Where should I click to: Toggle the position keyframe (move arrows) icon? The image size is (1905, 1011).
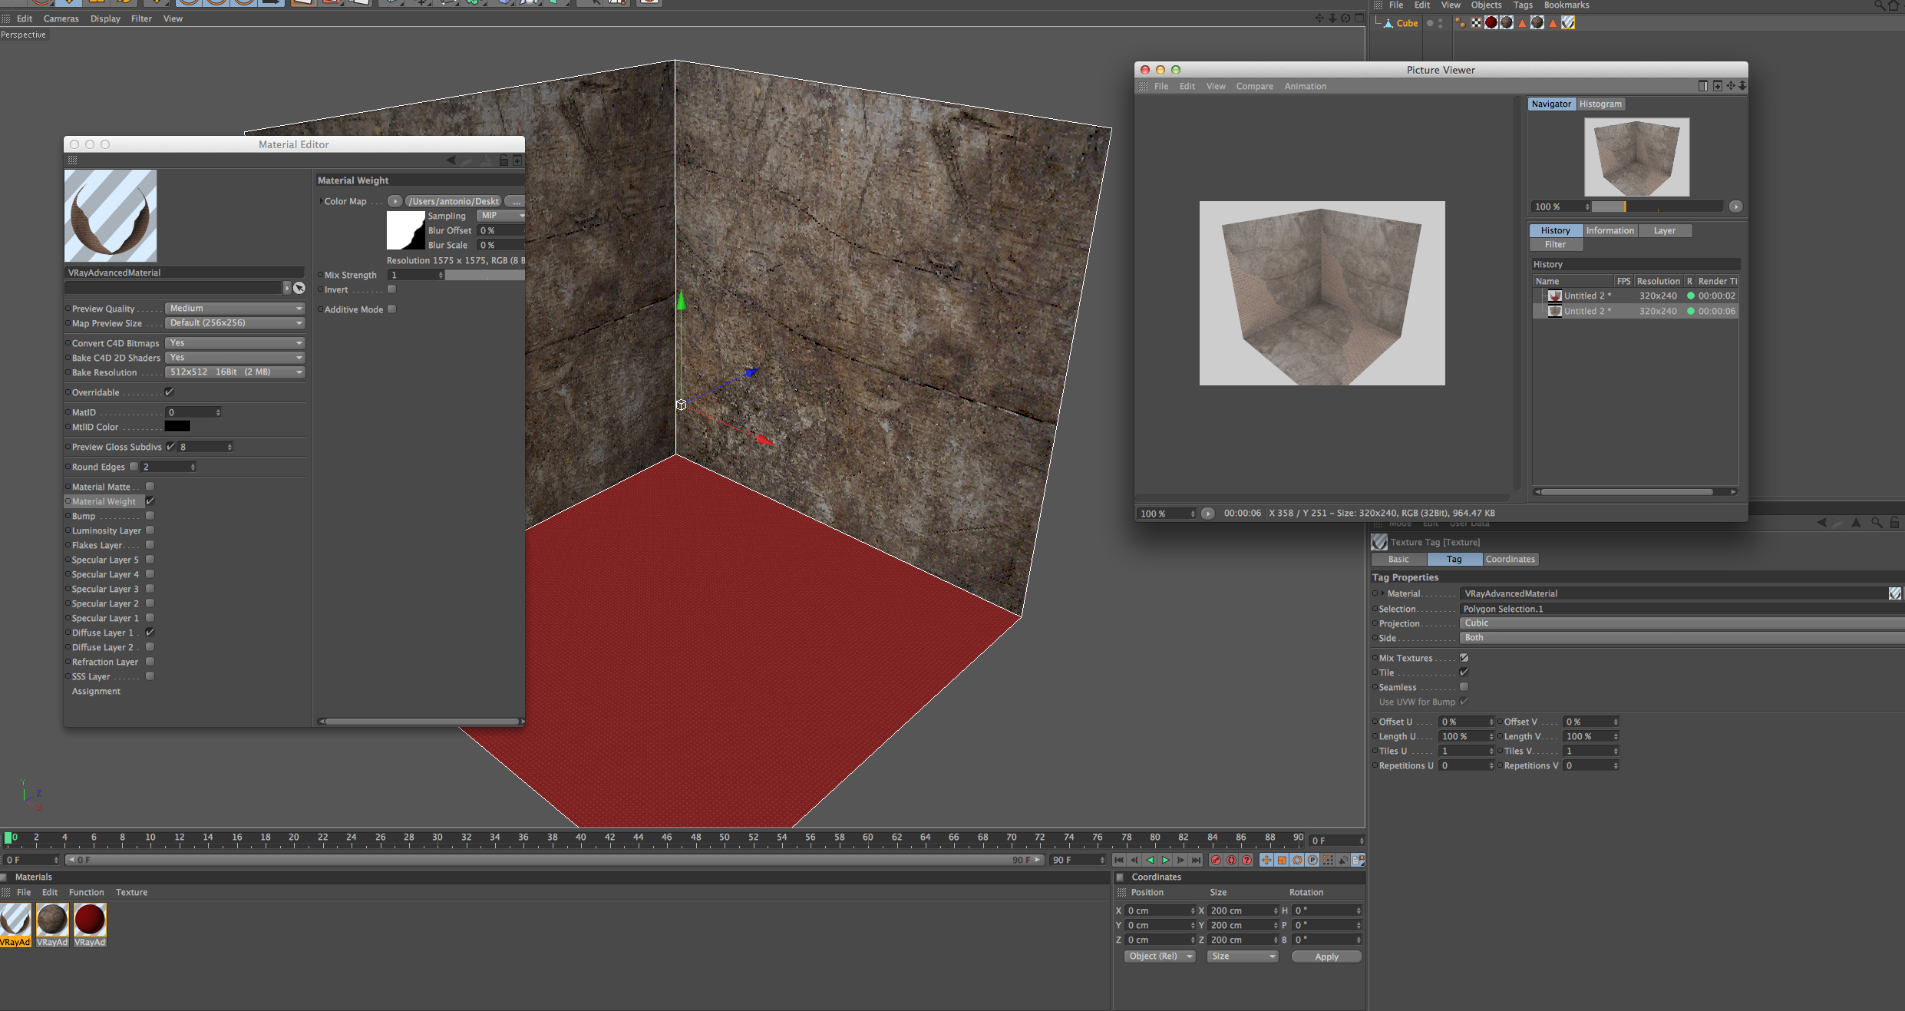(1266, 861)
